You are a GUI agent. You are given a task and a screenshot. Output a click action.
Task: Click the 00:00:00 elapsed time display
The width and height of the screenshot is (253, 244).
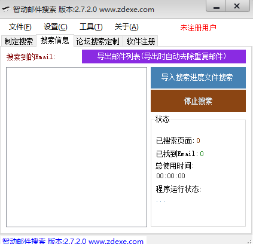(x=170, y=176)
